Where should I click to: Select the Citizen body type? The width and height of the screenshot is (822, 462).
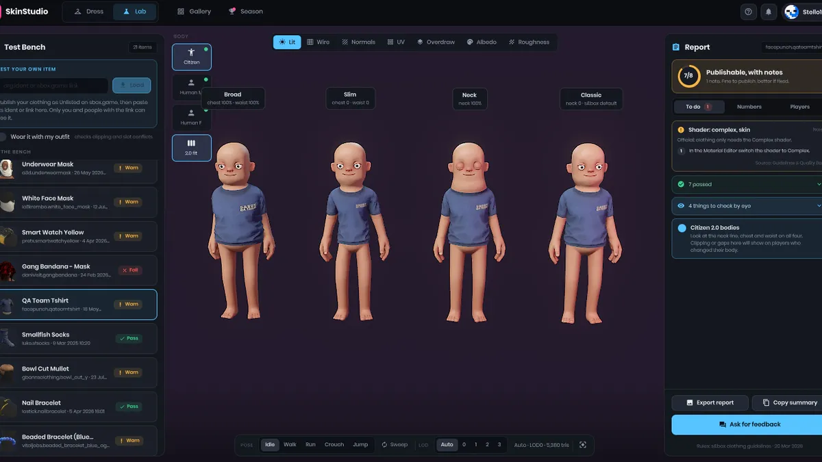(192, 57)
